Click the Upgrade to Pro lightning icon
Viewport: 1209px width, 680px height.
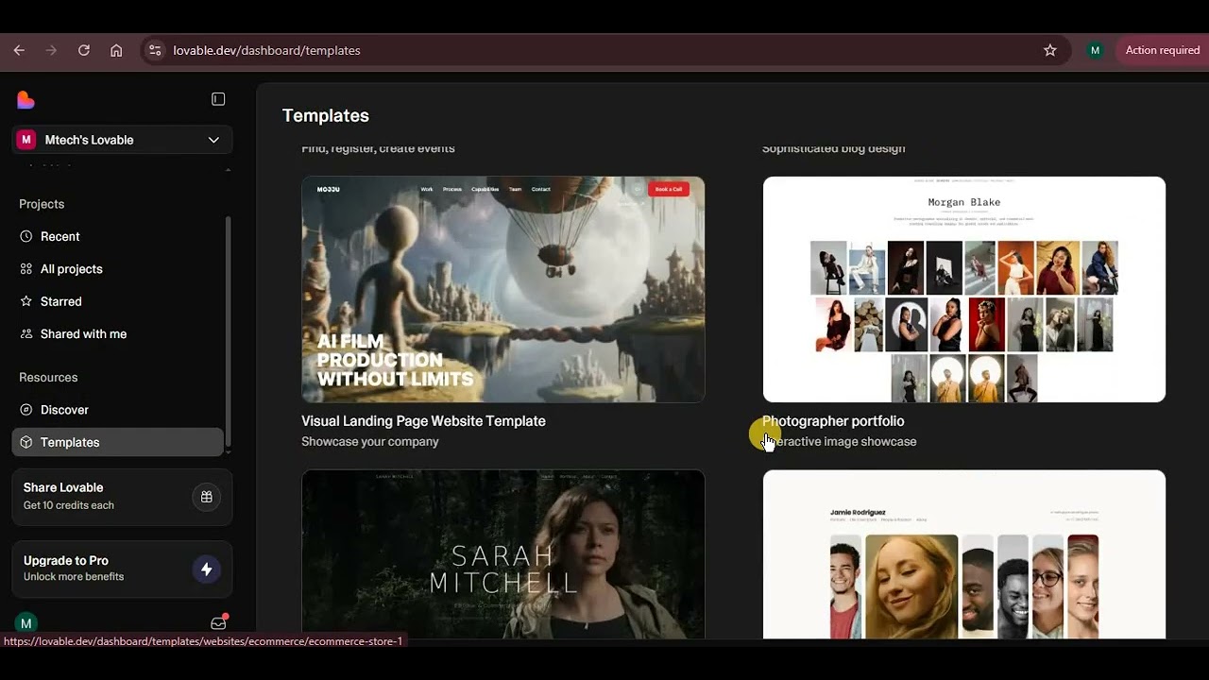(207, 569)
